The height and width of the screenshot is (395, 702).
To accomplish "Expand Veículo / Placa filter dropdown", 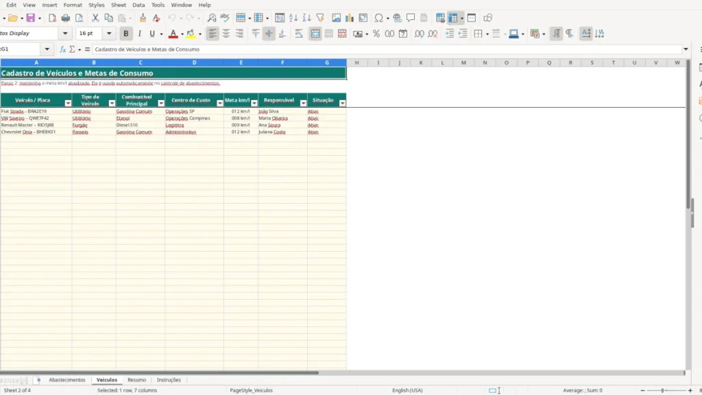I will click(x=68, y=104).
